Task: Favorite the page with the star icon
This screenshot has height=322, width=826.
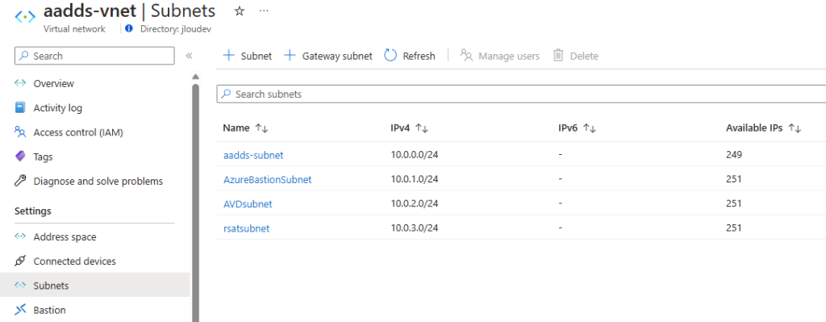Action: pyautogui.click(x=239, y=11)
